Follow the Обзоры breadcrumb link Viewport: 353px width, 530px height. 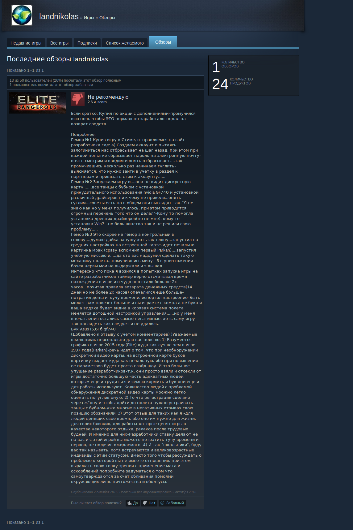107,18
